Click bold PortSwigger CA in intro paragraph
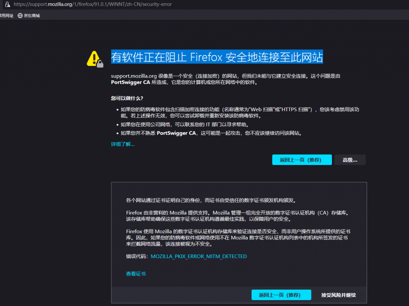This screenshot has width=409, height=306. coord(131,82)
